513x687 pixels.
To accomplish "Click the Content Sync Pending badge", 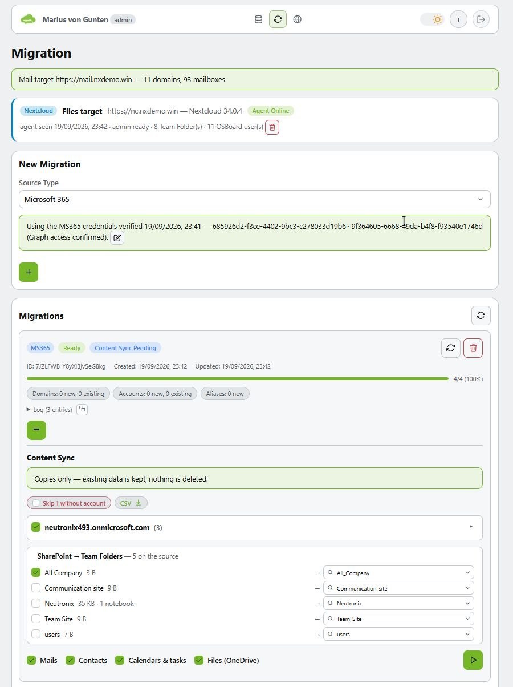I will 125,348.
